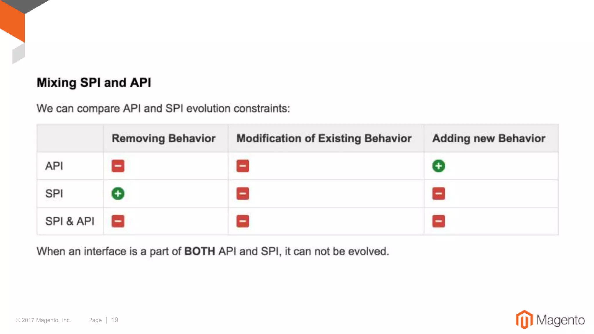Click the bold BOTH word in sentence
594x334 pixels.
point(200,251)
